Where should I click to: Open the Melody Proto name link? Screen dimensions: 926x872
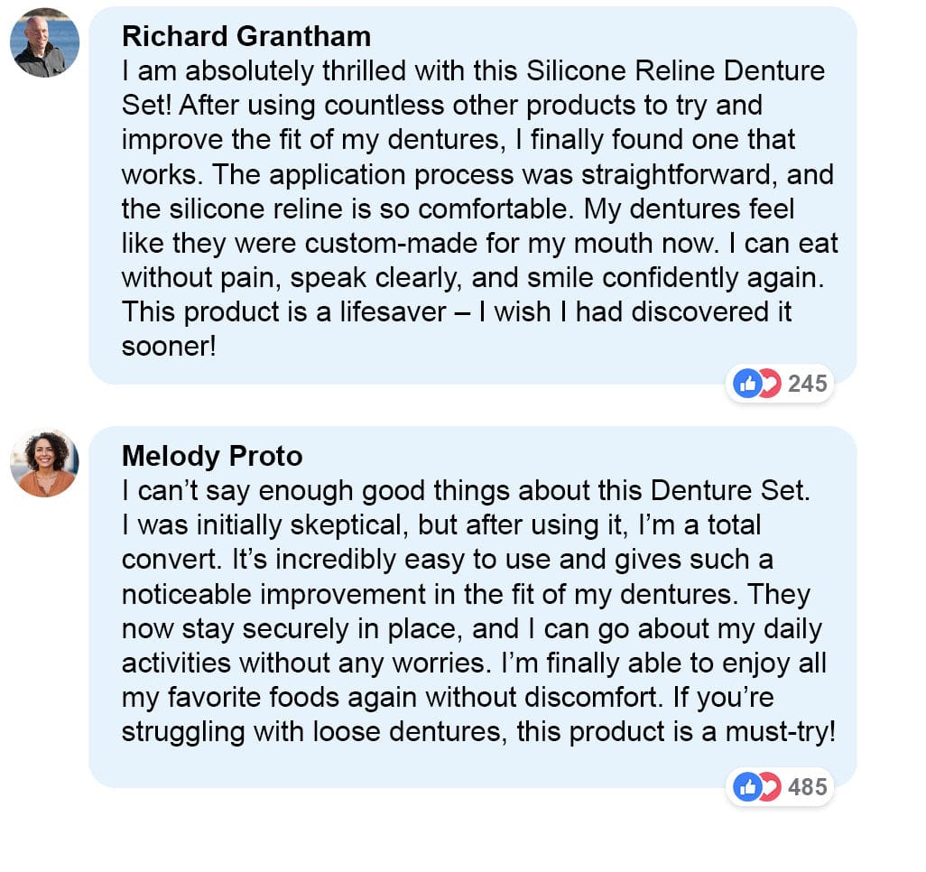coord(212,457)
